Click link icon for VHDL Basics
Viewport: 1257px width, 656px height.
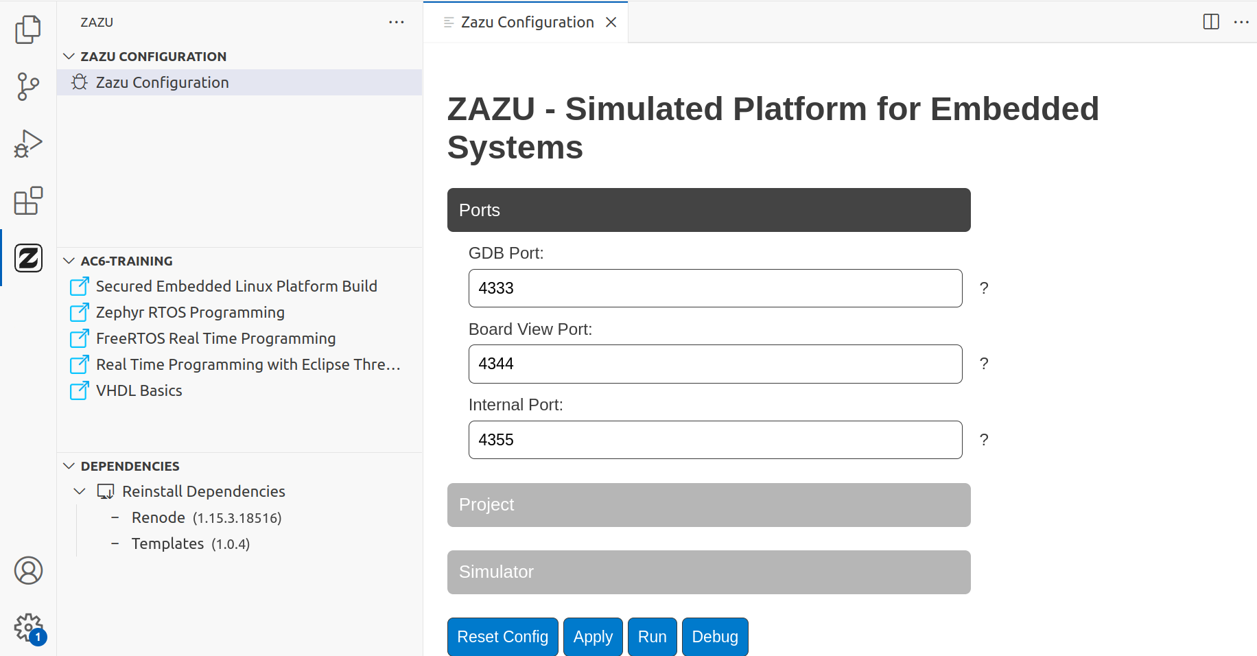click(x=80, y=390)
